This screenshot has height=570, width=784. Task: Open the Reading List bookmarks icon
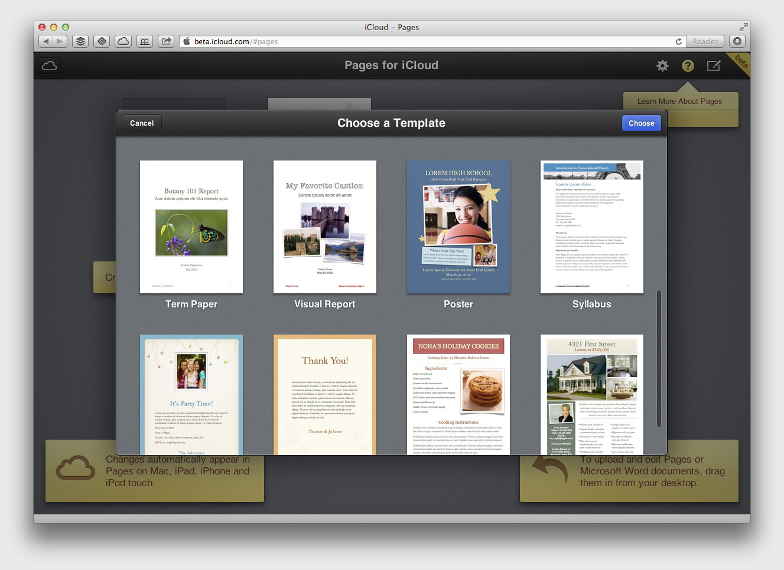click(x=145, y=41)
